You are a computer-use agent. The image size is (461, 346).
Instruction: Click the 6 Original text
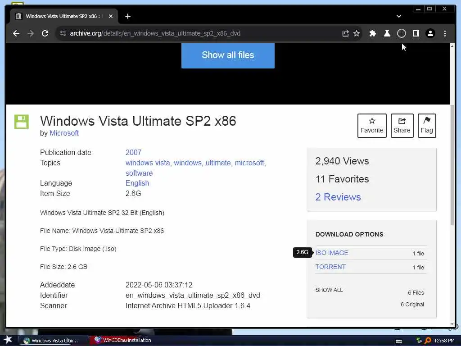pos(412,304)
